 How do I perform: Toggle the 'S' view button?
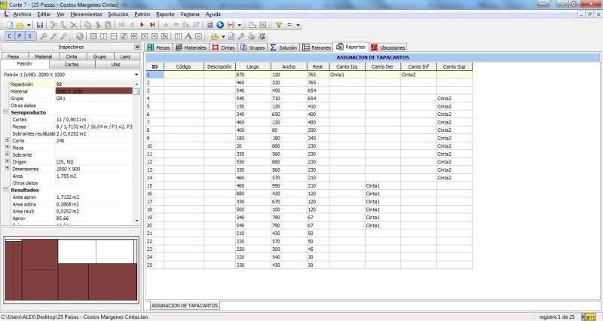coord(30,36)
